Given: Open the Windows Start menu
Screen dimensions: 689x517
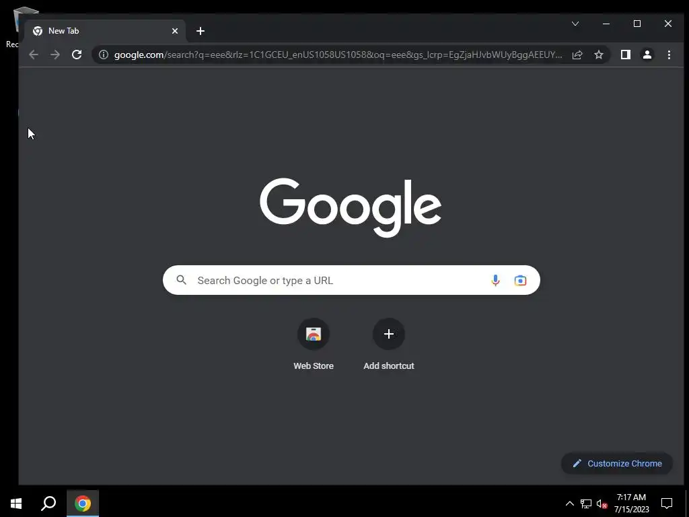Looking at the screenshot, I should pos(16,504).
